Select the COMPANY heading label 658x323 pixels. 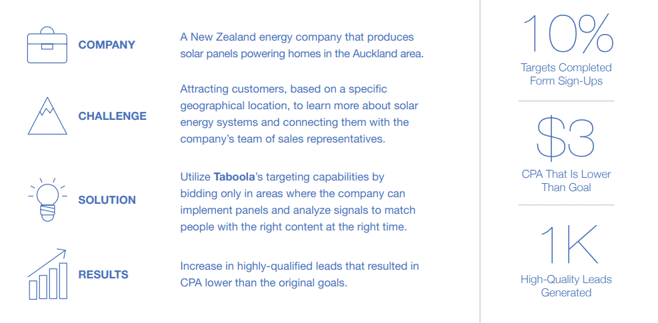pos(107,45)
